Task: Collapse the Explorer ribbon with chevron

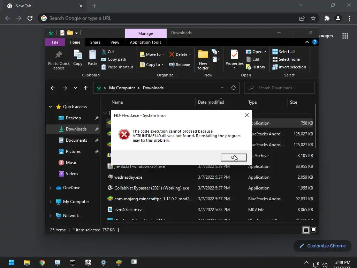Action: pos(307,42)
